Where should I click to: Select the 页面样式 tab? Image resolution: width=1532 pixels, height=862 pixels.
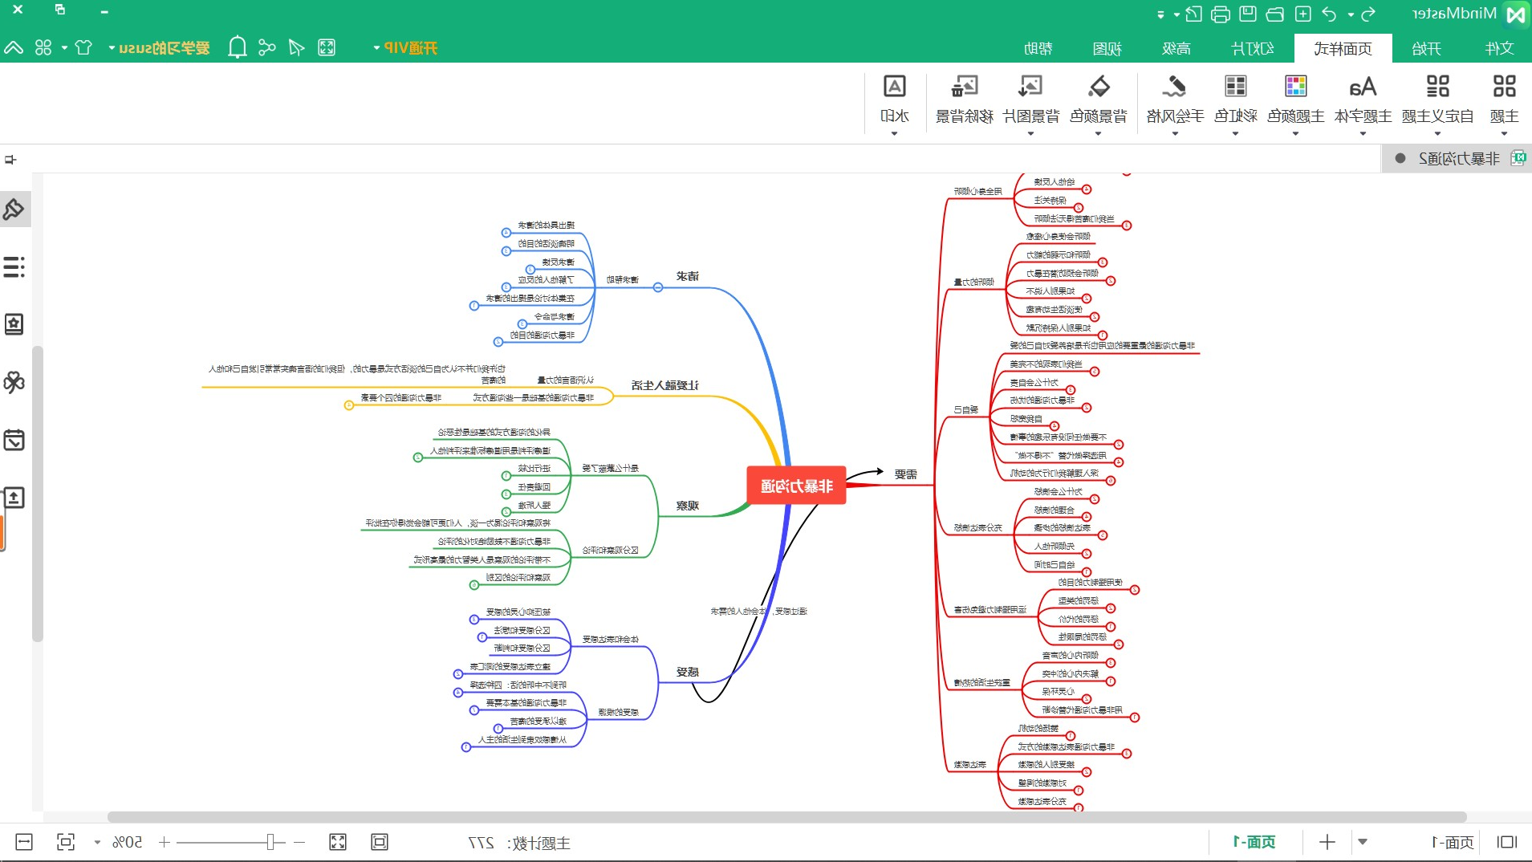1343,48
